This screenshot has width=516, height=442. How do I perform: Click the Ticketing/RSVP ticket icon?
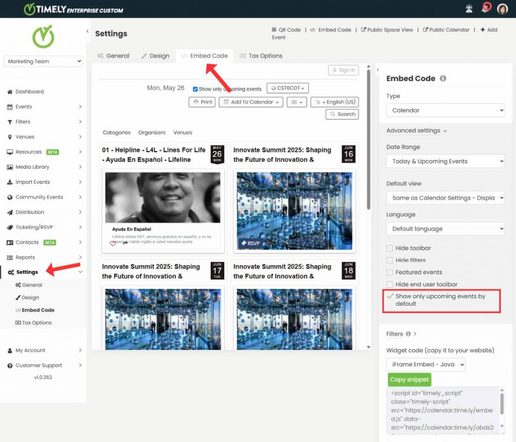pyautogui.click(x=10, y=227)
